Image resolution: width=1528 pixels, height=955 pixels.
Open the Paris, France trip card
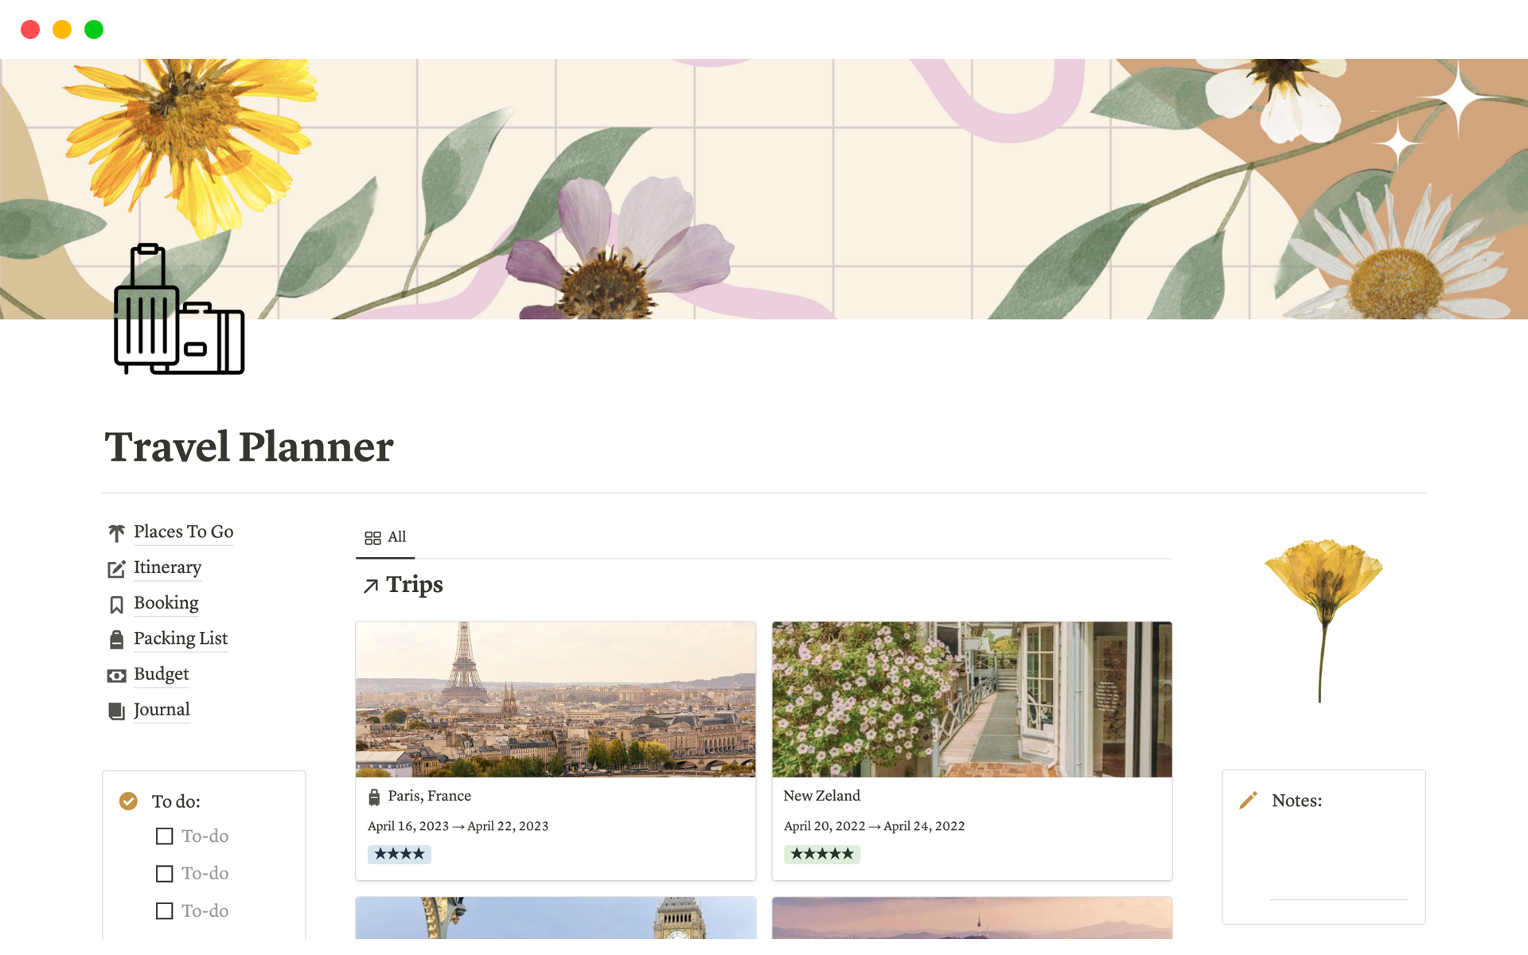(555, 751)
